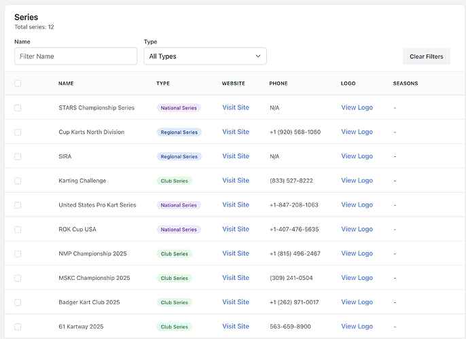466x339 pixels.
Task: Open View Logo for Badger Kart Club 2025
Action: point(357,302)
